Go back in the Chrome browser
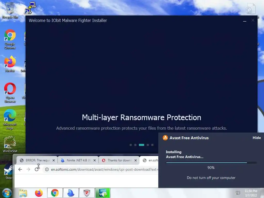264x198 pixels. click(20, 169)
